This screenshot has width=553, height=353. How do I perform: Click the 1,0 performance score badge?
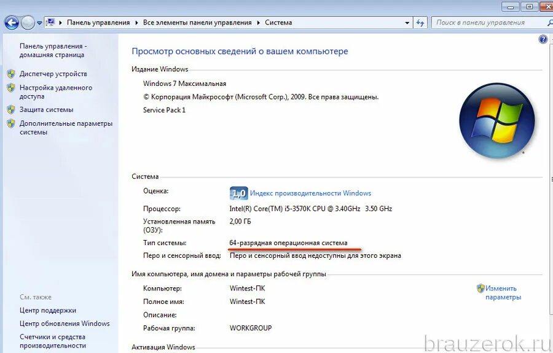point(238,193)
